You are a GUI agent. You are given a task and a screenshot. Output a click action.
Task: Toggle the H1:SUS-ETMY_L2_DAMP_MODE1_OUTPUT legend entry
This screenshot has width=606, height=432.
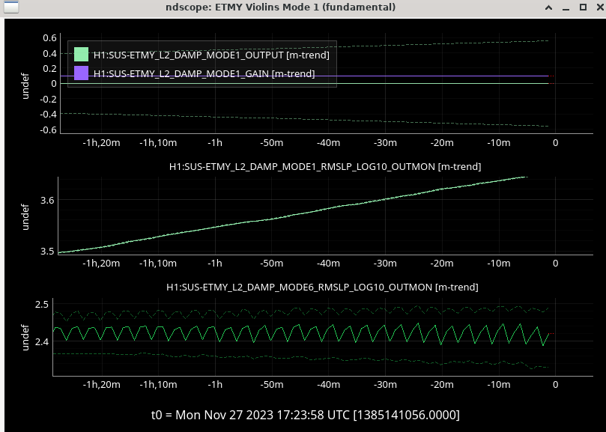pos(210,55)
